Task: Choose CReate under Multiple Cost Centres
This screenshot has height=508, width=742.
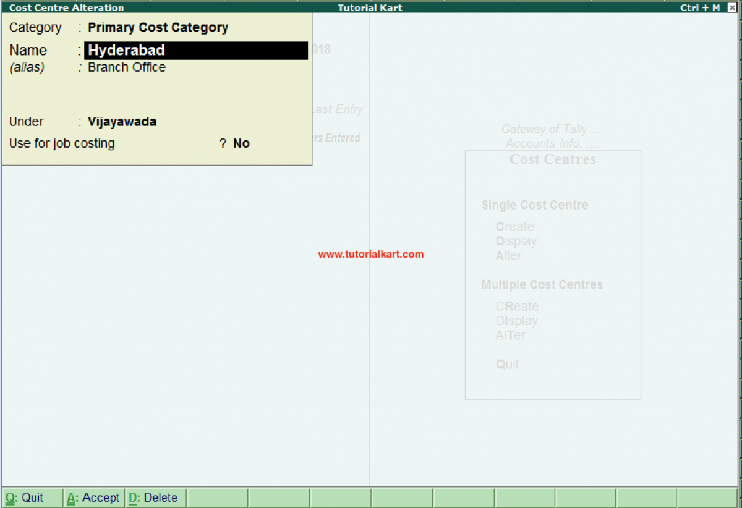Action: pos(517,306)
